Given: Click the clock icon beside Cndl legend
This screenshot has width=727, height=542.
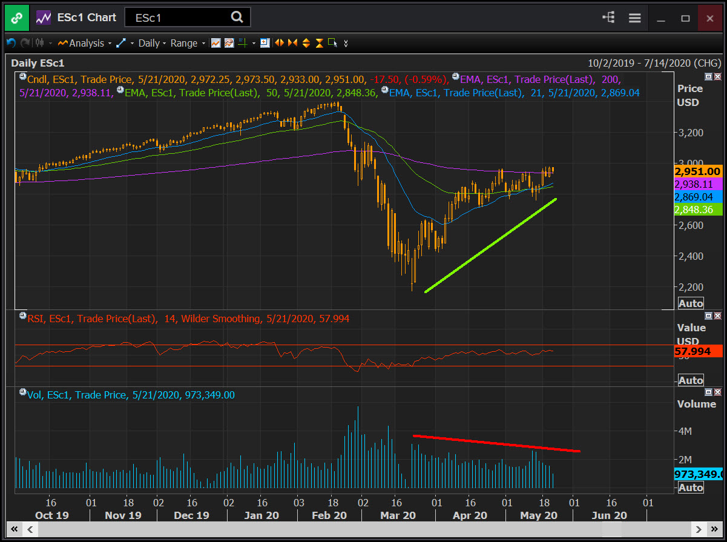Looking at the screenshot, I should pyautogui.click(x=23, y=77).
